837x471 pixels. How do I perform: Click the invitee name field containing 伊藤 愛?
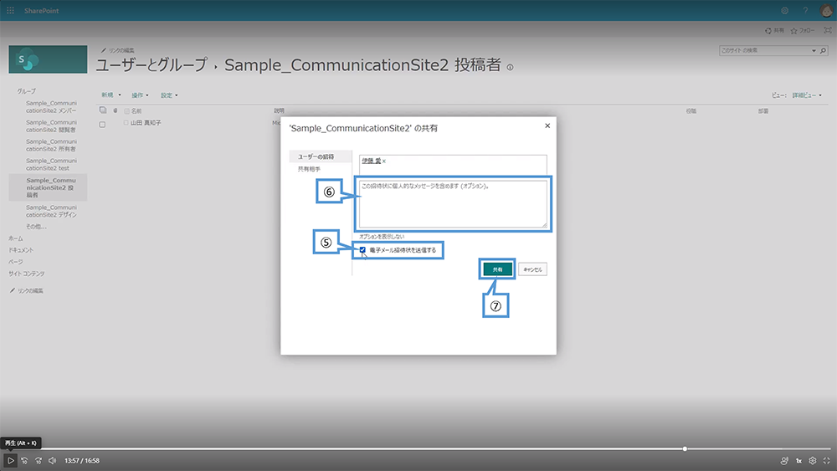[x=453, y=164]
